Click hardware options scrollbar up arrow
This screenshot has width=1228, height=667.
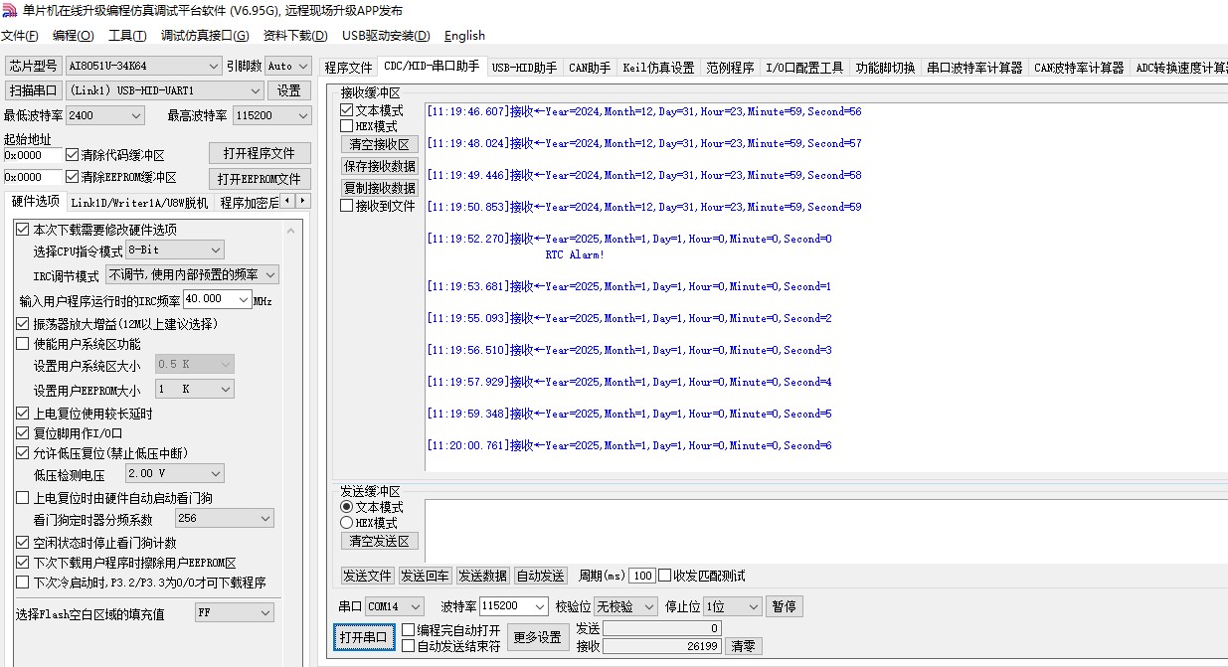coord(291,231)
